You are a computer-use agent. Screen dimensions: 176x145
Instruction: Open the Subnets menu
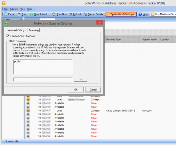click(14, 9)
